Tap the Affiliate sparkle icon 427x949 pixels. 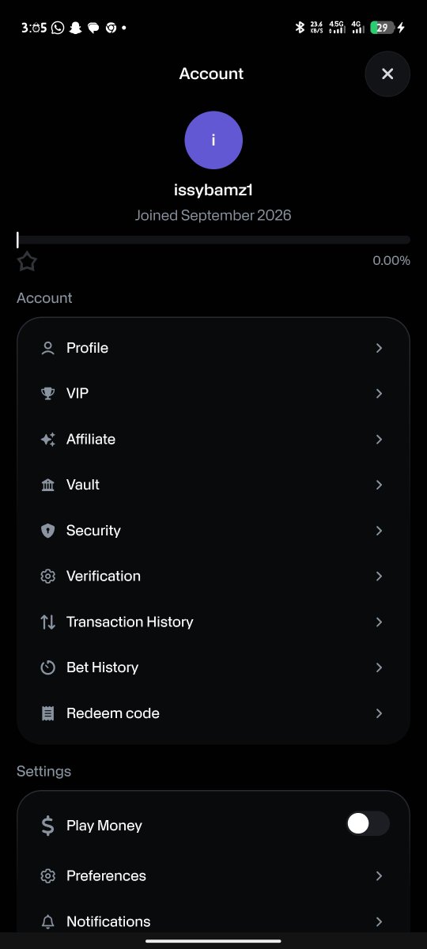(x=48, y=439)
